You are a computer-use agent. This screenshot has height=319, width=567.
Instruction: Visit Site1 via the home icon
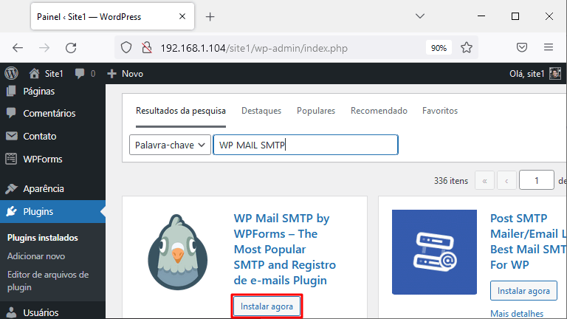coord(34,73)
